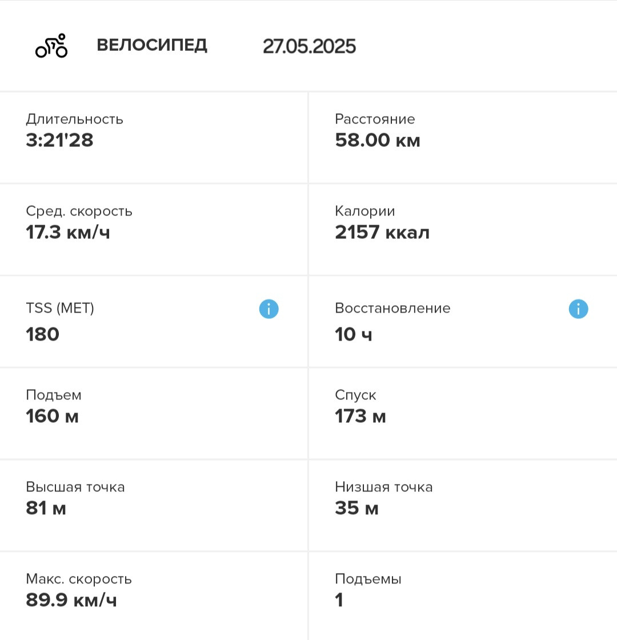617x640 pixels.
Task: Select the Длительность 3:21'28 cell
Action: (154, 138)
